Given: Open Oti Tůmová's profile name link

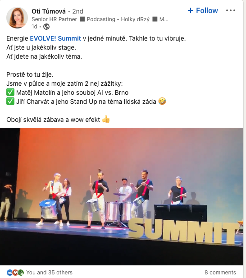Looking at the screenshot, I should coord(49,11).
